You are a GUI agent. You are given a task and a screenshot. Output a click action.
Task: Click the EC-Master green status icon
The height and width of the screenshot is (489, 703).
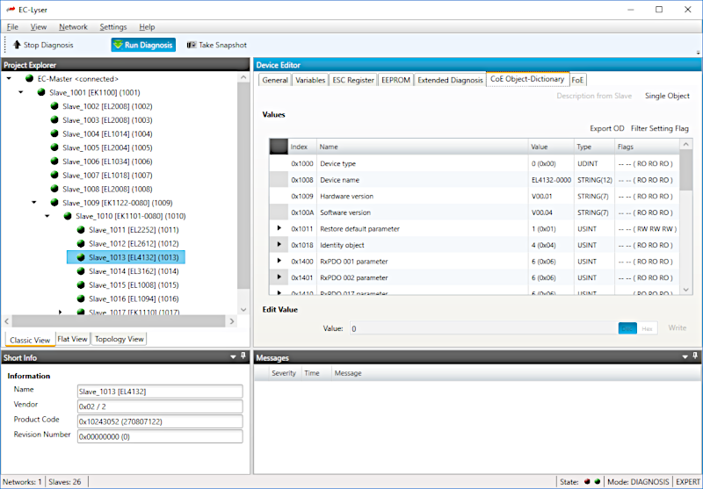[29, 78]
